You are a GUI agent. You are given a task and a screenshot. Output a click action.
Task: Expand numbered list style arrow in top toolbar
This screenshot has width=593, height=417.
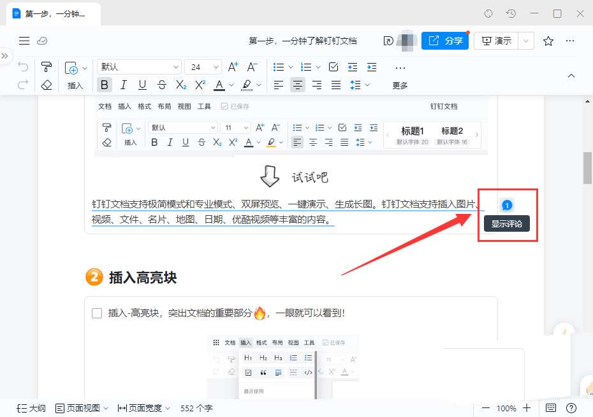[x=318, y=67]
